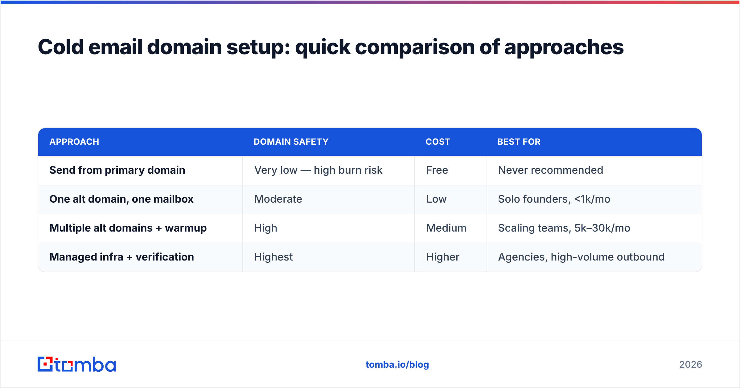The height and width of the screenshot is (388, 740).
Task: Click the "Highest" safety cell
Action: pos(329,257)
